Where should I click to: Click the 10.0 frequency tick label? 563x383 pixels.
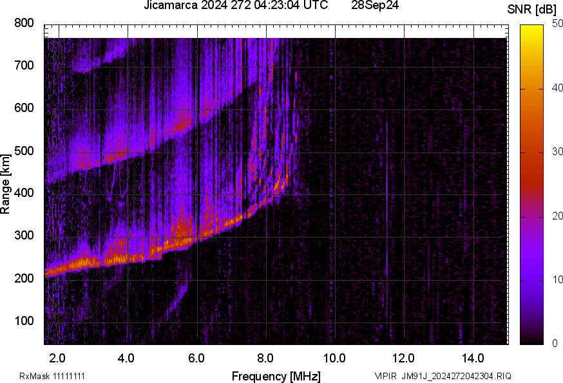334,358
